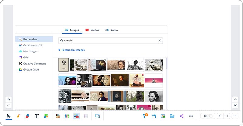
Task: Add a new page with plus button
Action: click(235, 116)
